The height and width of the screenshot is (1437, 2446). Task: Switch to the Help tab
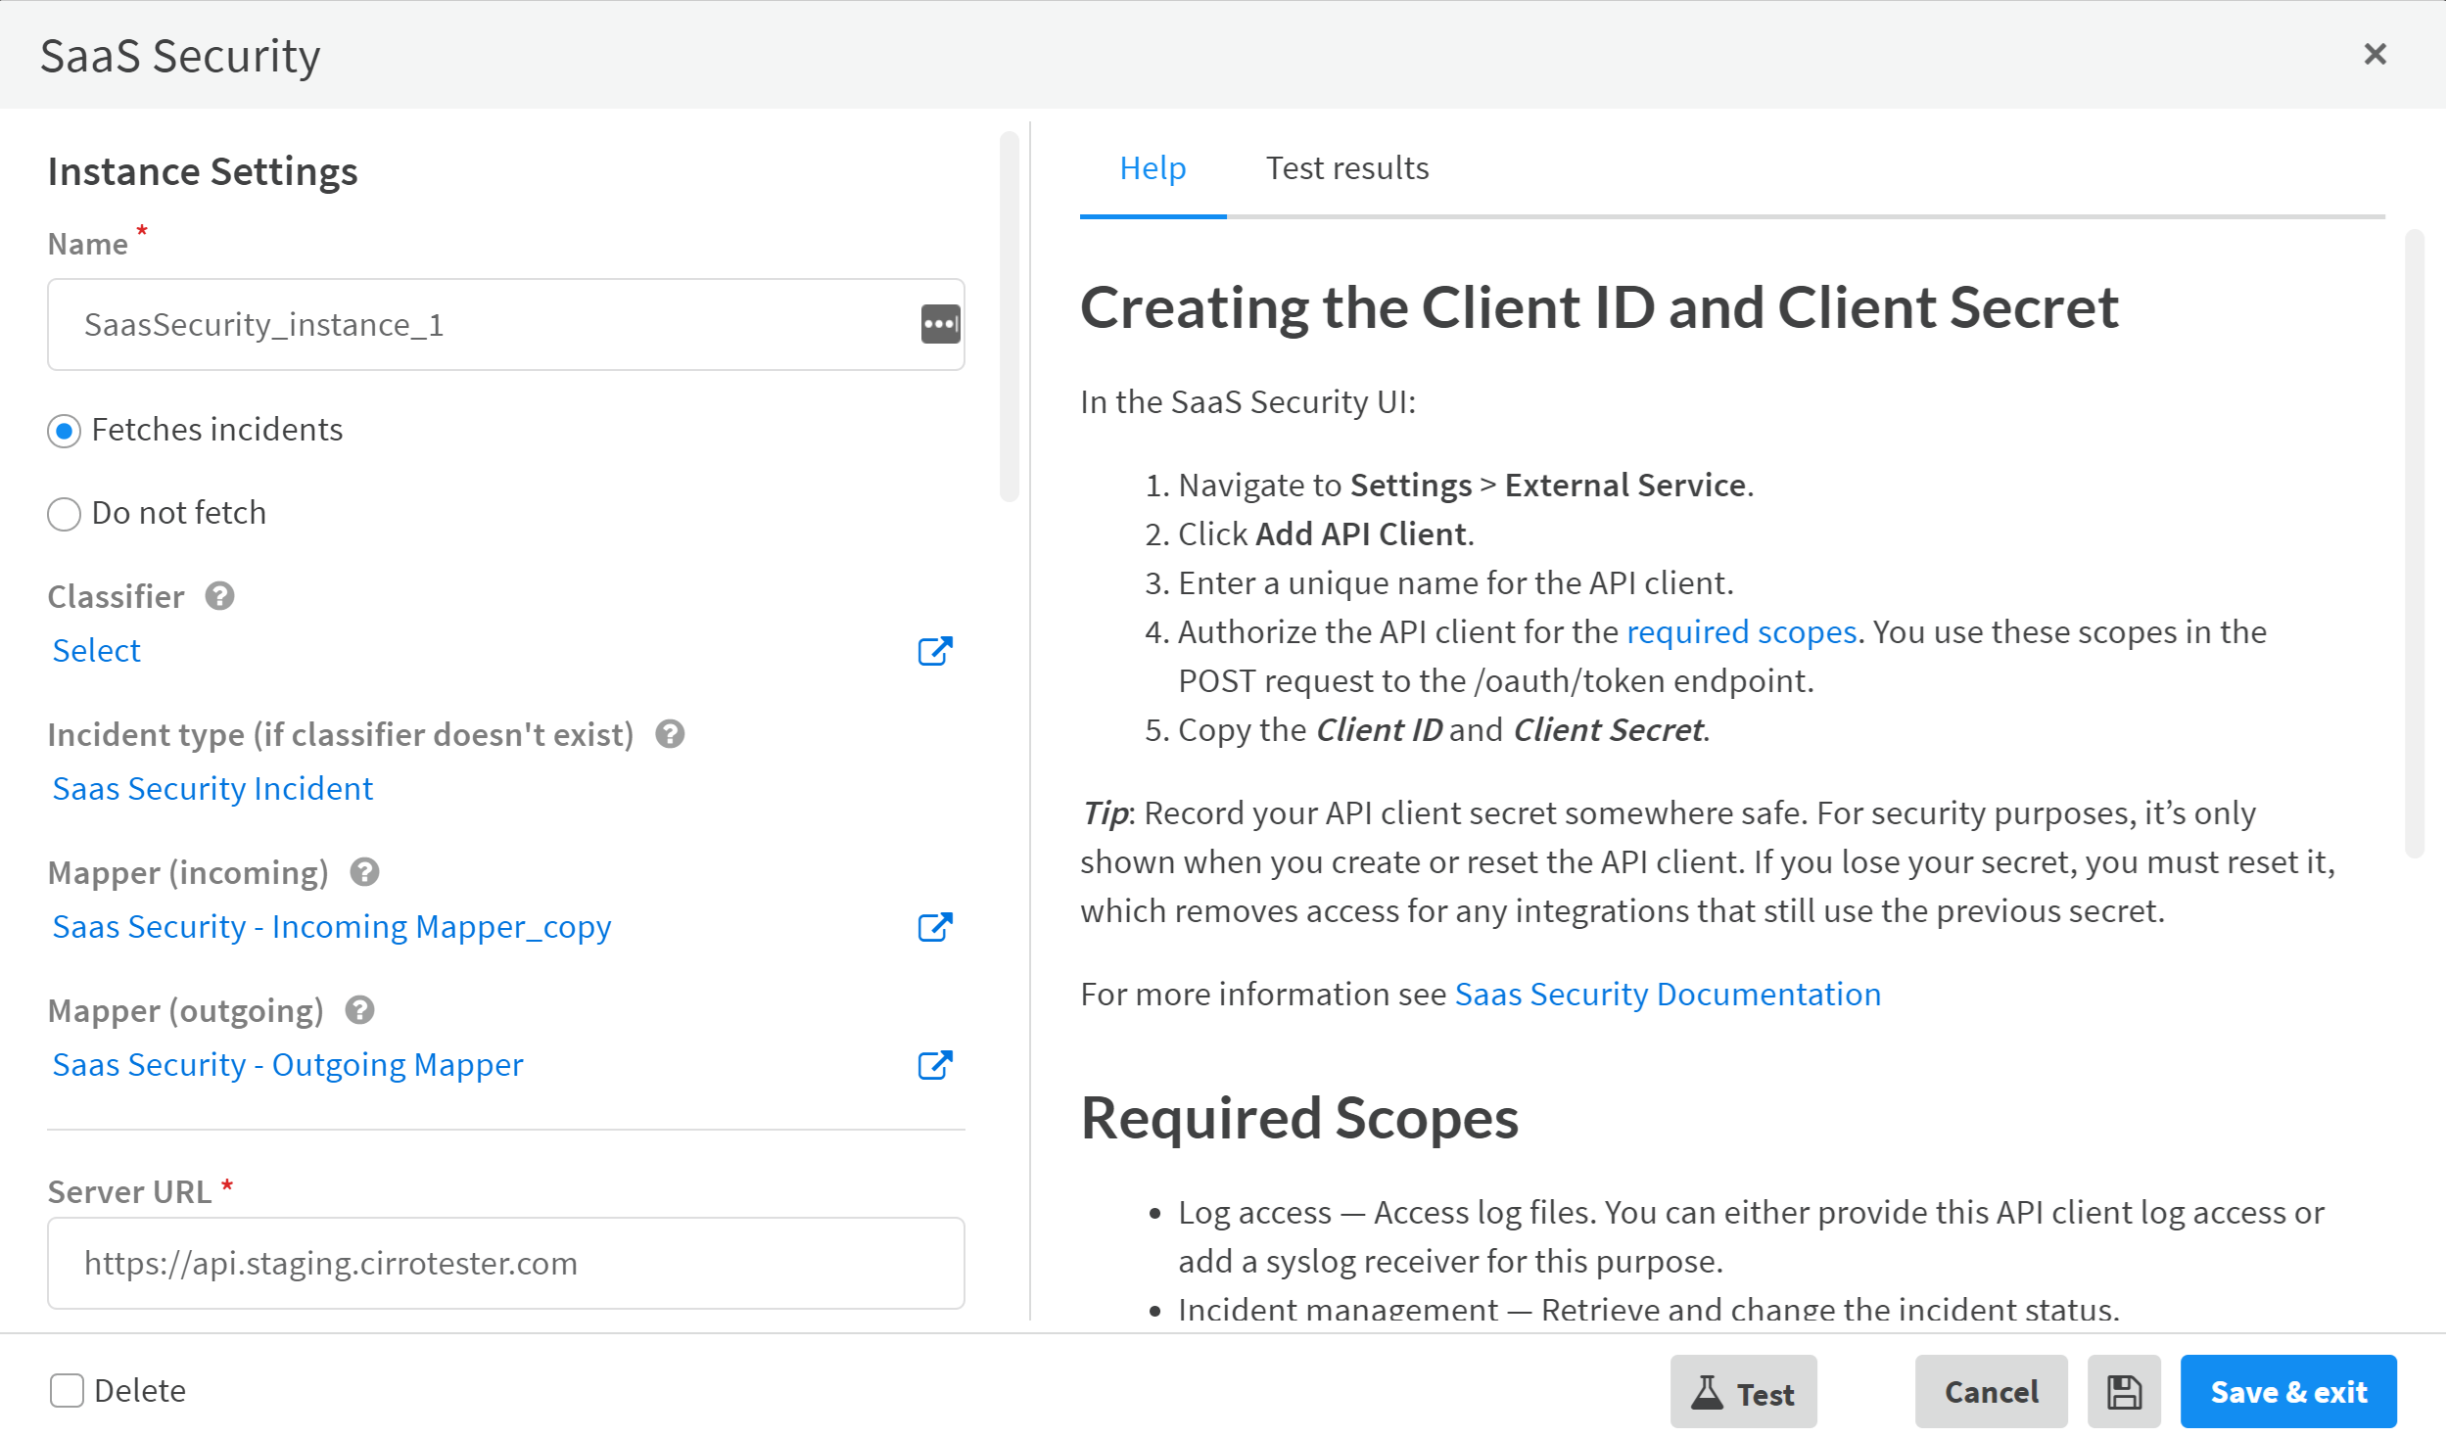click(1152, 168)
